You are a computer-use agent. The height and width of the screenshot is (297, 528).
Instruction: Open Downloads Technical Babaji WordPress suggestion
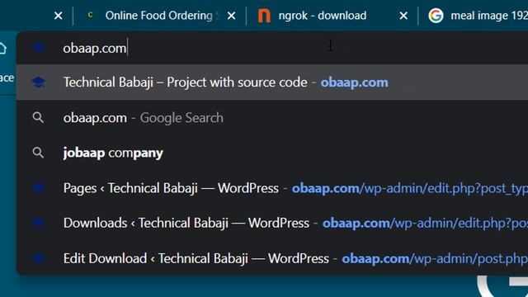[x=273, y=223]
